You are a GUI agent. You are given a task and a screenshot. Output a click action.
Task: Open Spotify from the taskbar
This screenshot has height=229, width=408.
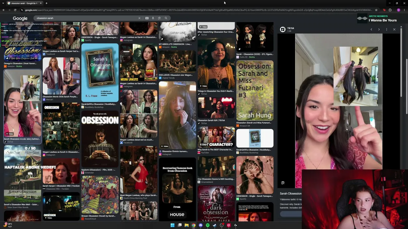coord(208,225)
